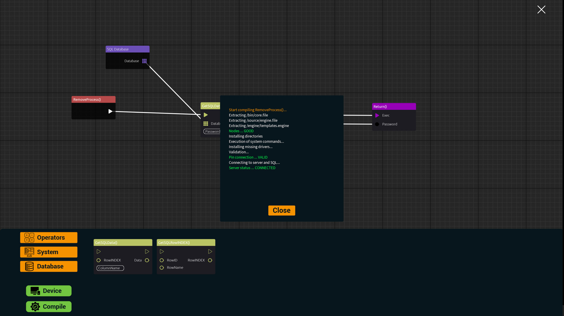Click the System monitor icon in sidebar
This screenshot has height=316, width=564.
pos(29,252)
